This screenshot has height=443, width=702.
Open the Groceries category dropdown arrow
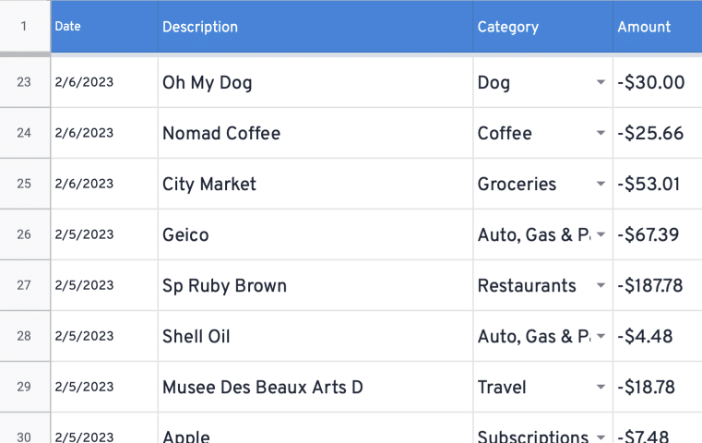click(x=601, y=184)
